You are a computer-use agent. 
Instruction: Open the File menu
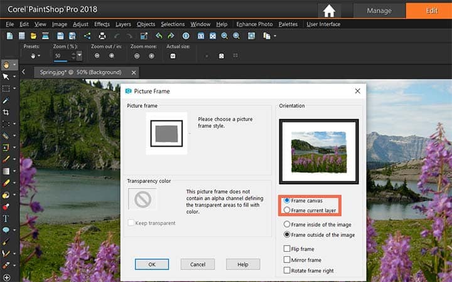(x=10, y=24)
